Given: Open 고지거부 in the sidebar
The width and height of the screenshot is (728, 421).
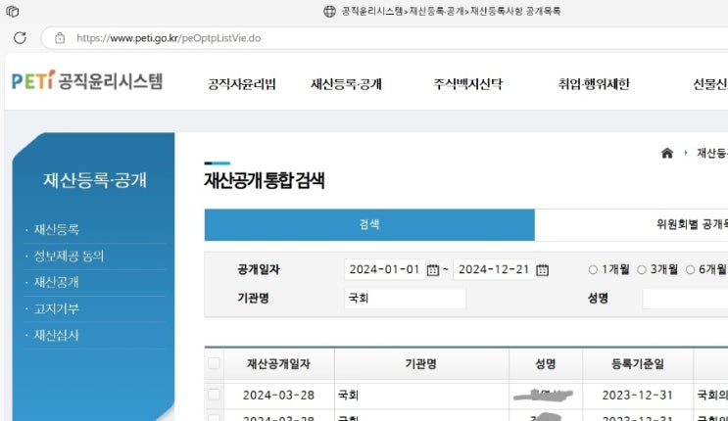Looking at the screenshot, I should click(x=56, y=308).
